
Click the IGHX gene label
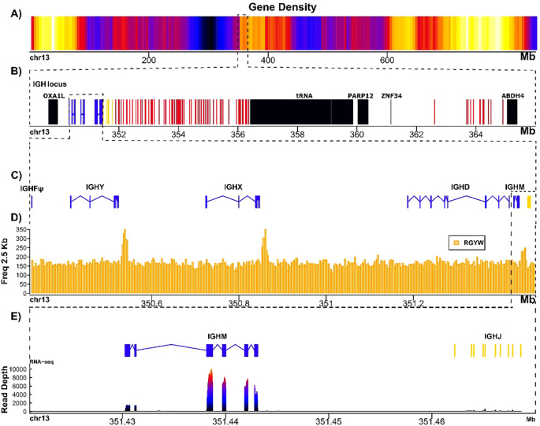233,187
